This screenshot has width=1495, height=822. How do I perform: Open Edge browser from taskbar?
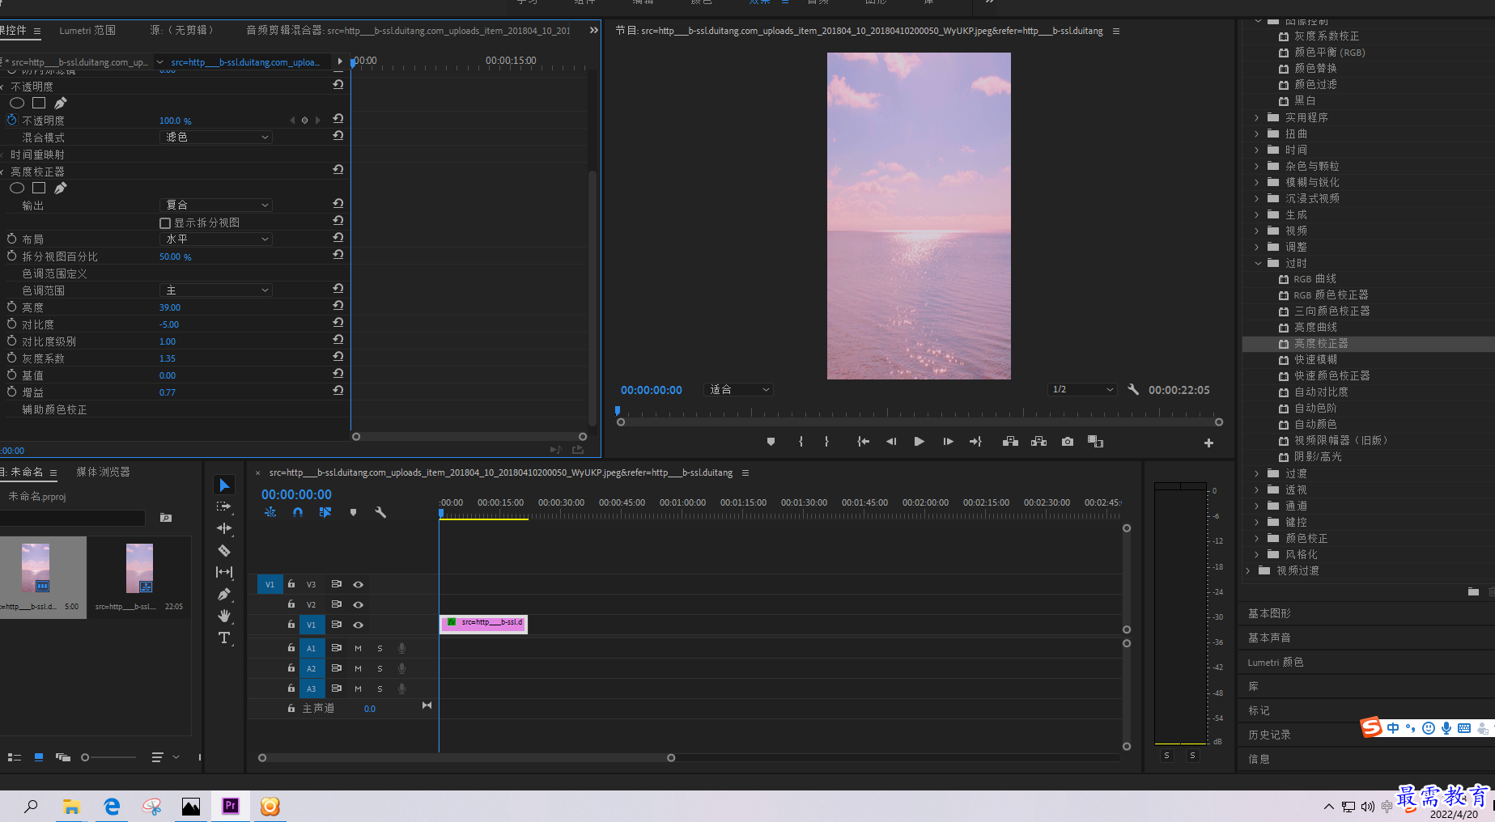click(112, 806)
